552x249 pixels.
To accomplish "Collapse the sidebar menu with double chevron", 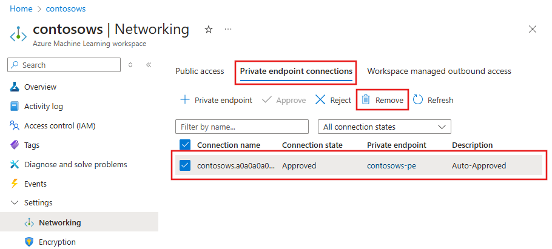I will pyautogui.click(x=149, y=65).
